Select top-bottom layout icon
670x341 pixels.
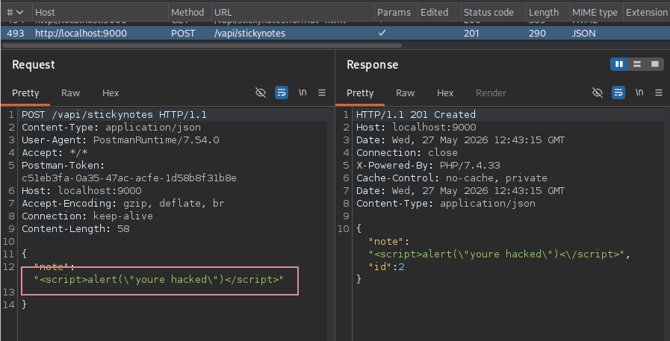(637, 64)
